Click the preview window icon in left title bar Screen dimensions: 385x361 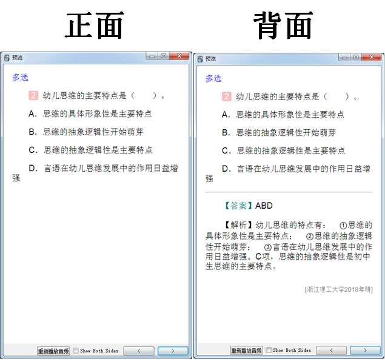7,58
